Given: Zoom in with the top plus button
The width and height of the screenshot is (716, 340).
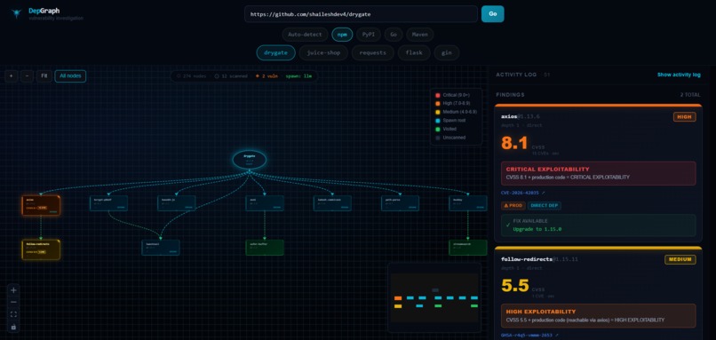Looking at the screenshot, I should 12,76.
